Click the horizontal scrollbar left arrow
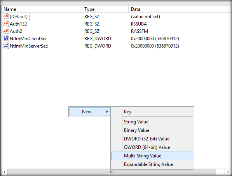232x176 pixels. point(5,172)
